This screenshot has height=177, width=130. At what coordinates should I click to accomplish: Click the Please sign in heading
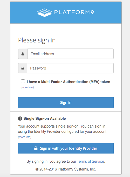click(x=37, y=40)
